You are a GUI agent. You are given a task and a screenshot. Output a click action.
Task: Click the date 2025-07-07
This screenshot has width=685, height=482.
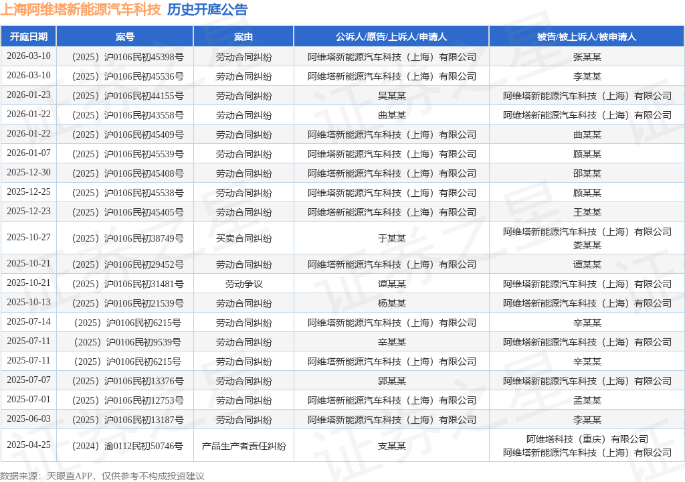pyautogui.click(x=29, y=380)
